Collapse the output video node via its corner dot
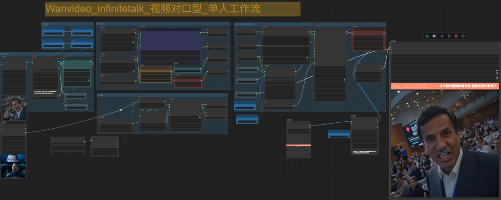501x200 pixels. (x=392, y=44)
